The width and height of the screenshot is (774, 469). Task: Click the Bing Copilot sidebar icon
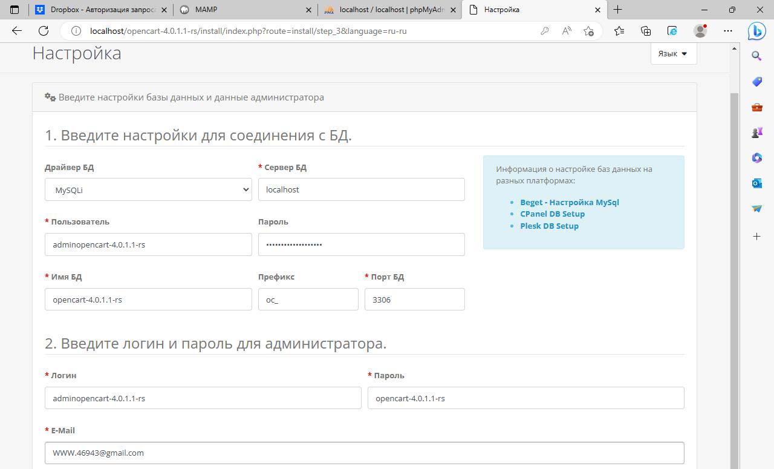756,31
